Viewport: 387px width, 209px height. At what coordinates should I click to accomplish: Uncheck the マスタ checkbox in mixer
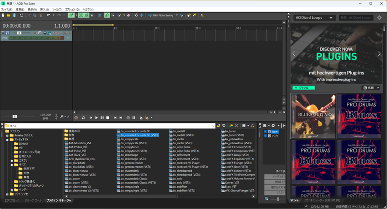coord(265,136)
